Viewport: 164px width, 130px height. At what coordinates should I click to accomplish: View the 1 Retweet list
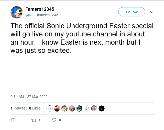click(19, 108)
